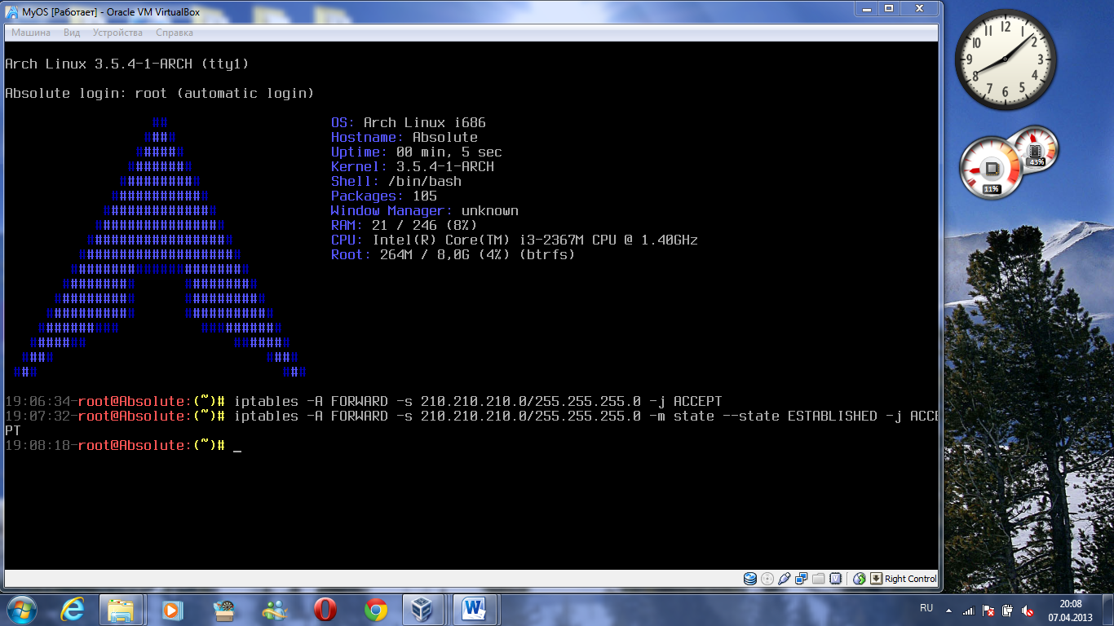Click the 'Hostname: Absolute' line
The height and width of the screenshot is (626, 1114).
tap(404, 138)
